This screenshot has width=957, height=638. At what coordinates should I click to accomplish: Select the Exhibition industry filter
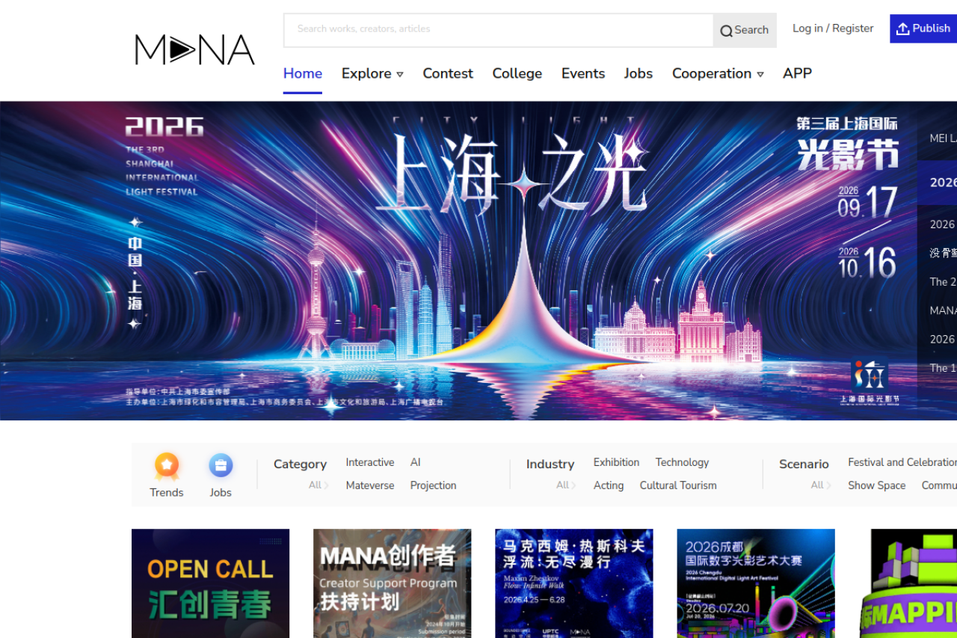[616, 462]
